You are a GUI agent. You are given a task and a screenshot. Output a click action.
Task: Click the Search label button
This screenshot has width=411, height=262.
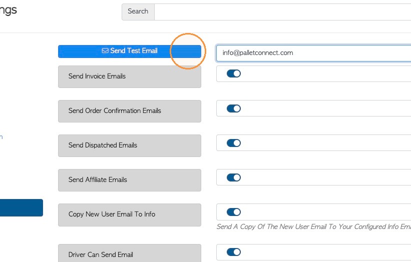[x=138, y=12]
